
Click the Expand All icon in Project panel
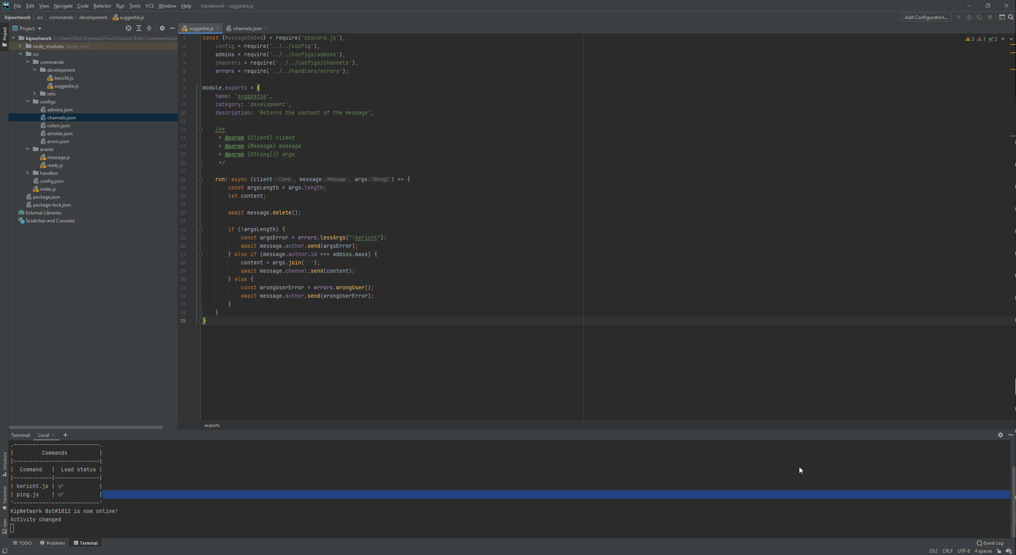[139, 28]
